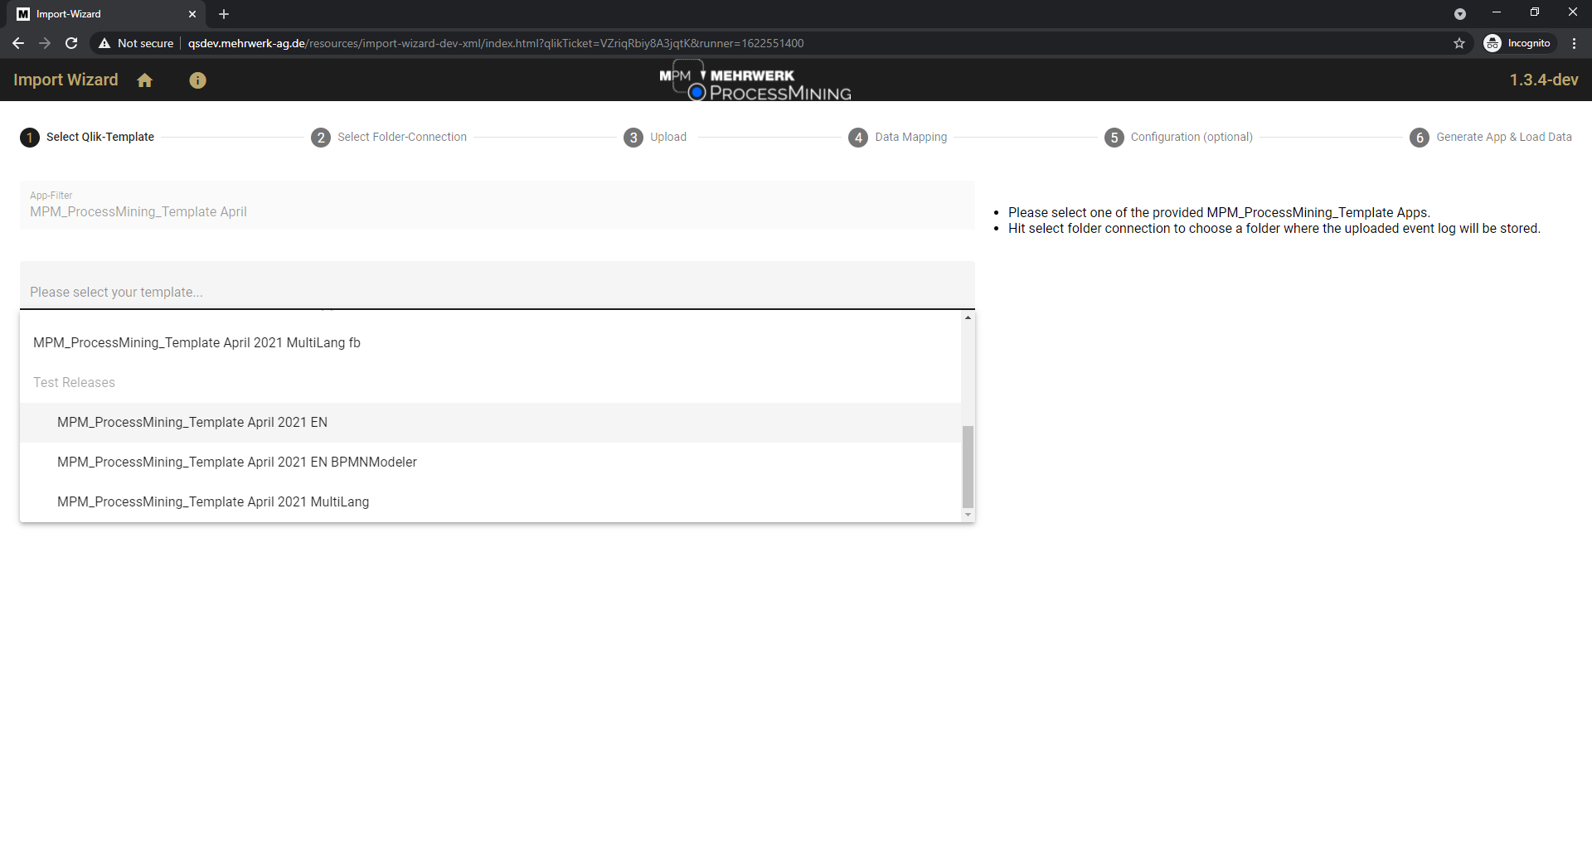Click scrollbar down arrow in template list
The width and height of the screenshot is (1592, 862).
coord(968,515)
